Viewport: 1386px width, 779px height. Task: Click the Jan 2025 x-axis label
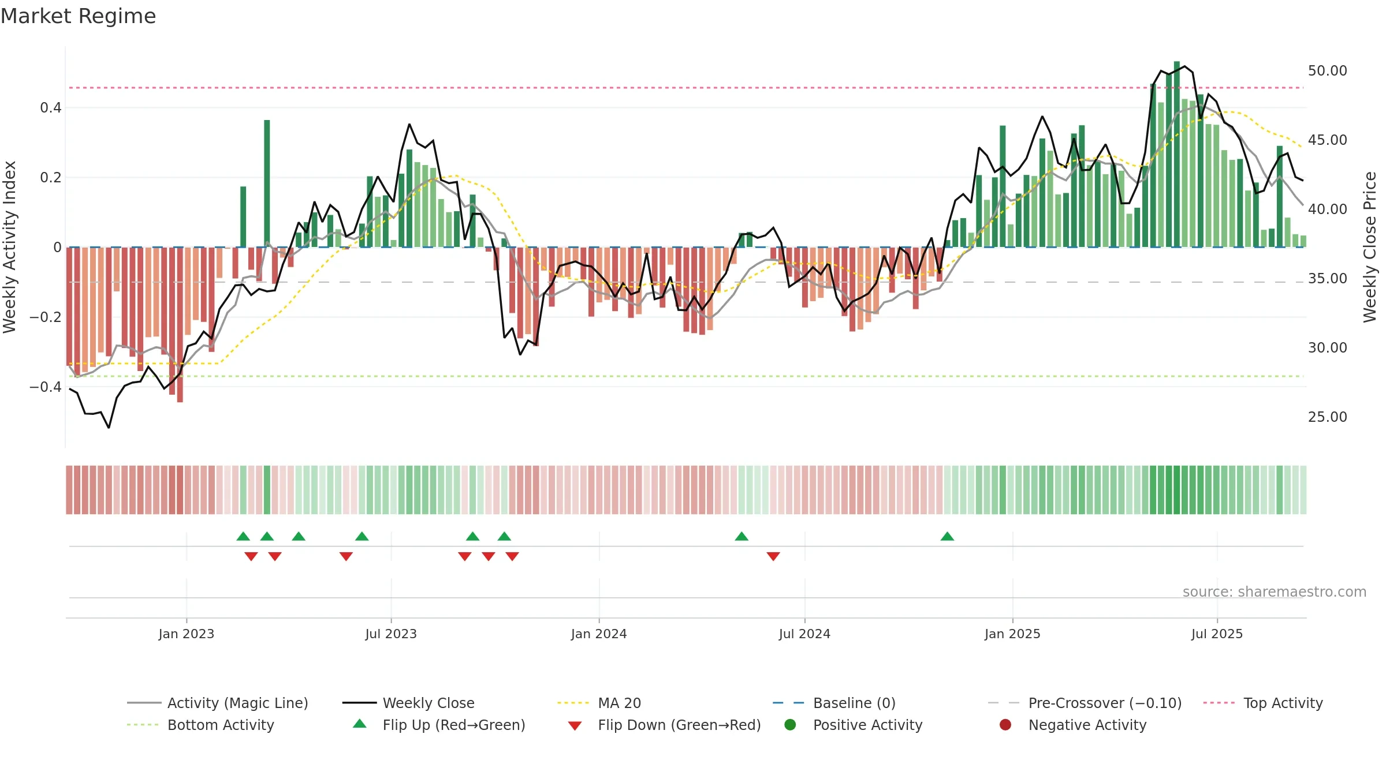pos(1012,634)
